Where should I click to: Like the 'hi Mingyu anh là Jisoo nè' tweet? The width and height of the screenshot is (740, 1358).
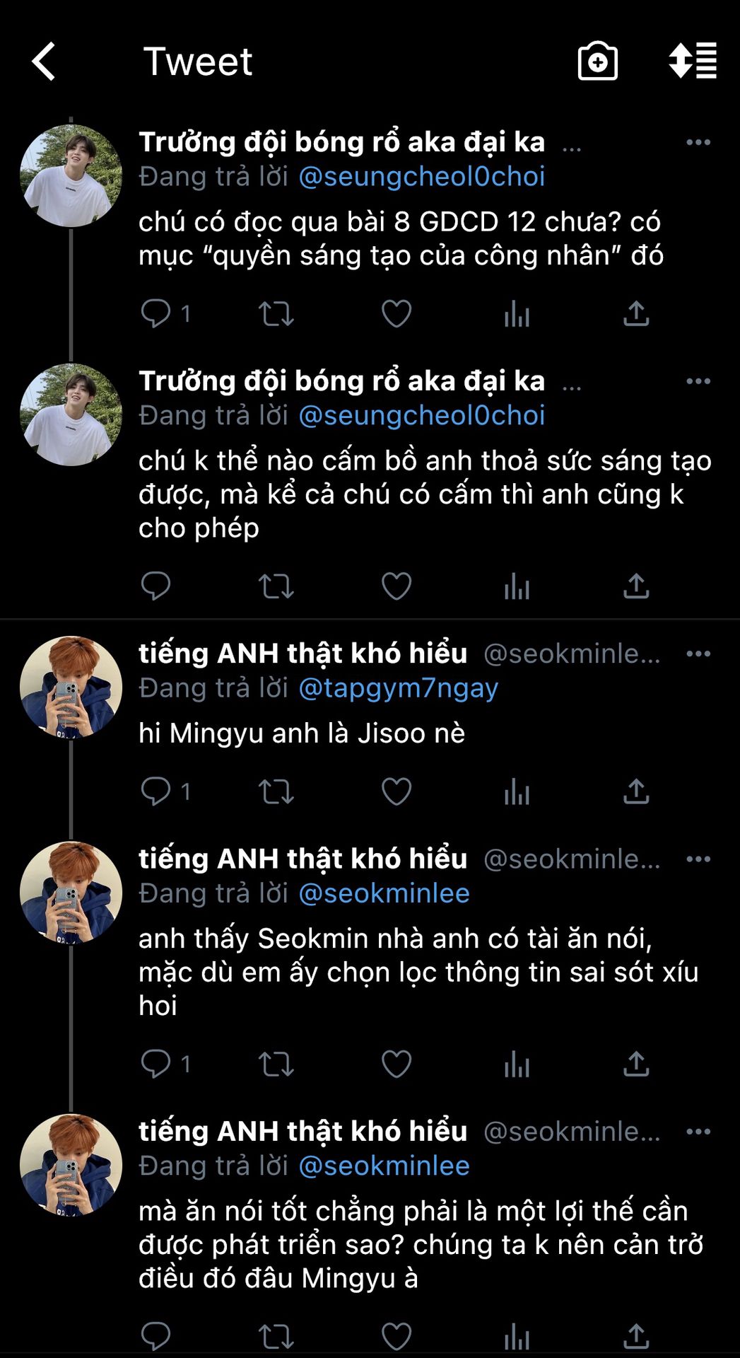coord(397,791)
